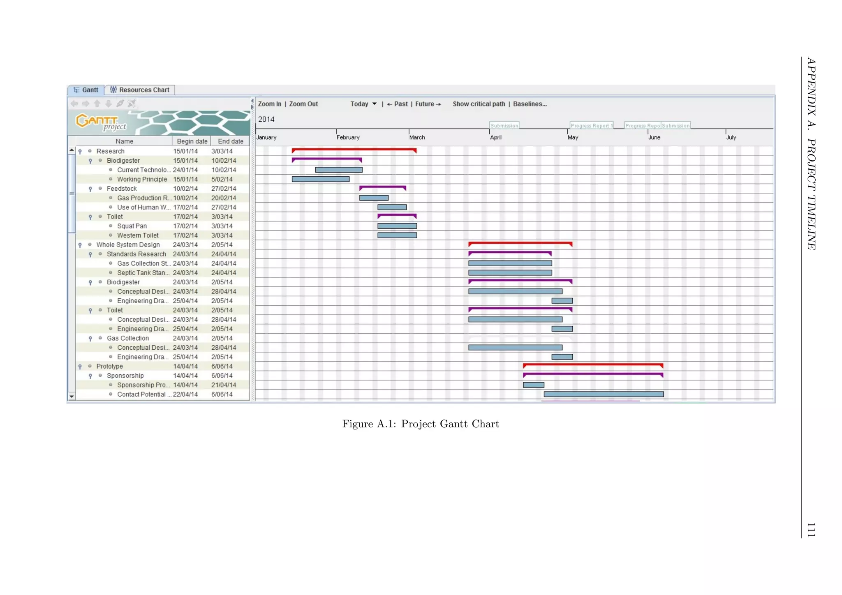Image resolution: width=842 pixels, height=595 pixels.
Task: Click the End date column header
Action: pyautogui.click(x=230, y=141)
